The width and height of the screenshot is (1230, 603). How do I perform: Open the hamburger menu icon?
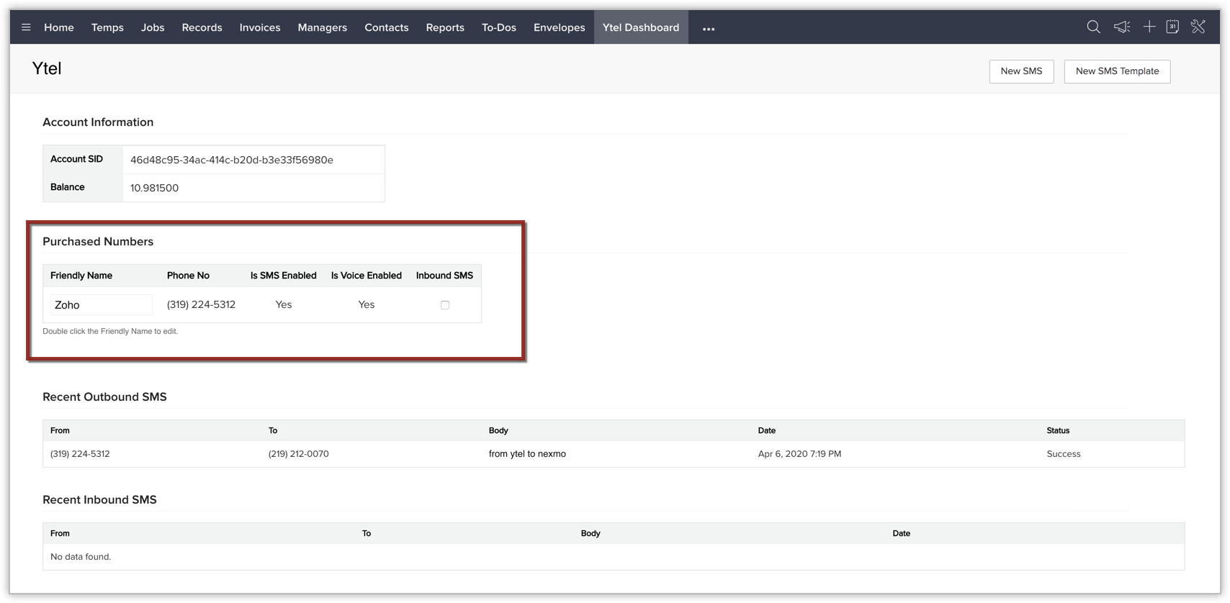coord(26,27)
